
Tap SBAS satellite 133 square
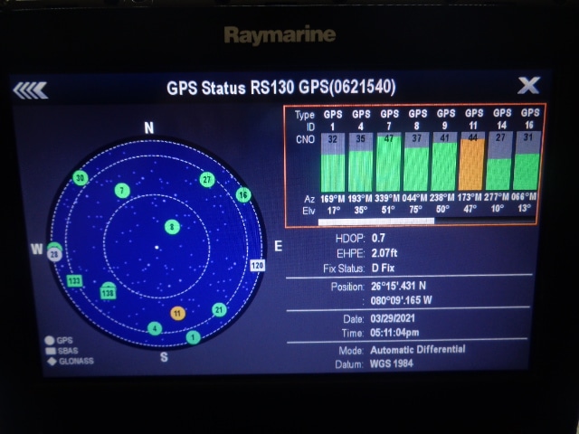[74, 281]
